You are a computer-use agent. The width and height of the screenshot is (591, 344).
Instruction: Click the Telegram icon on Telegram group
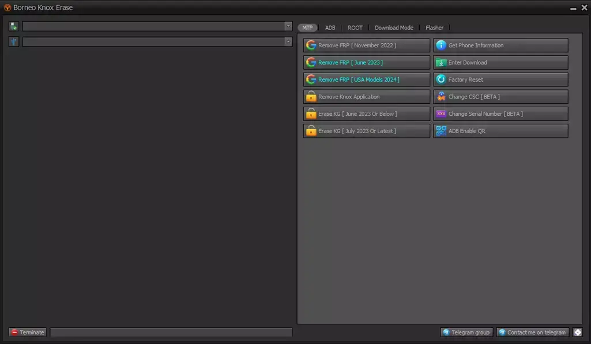(x=446, y=332)
